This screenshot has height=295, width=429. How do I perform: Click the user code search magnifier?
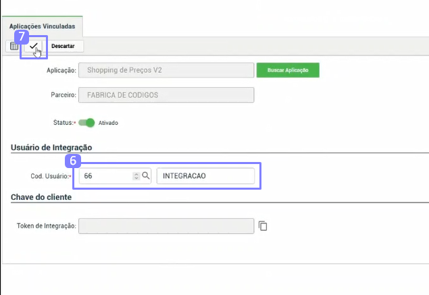[146, 176]
